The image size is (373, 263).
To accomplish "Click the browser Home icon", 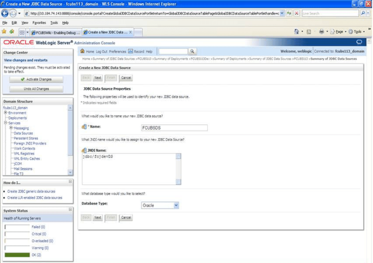I will click(x=296, y=31).
